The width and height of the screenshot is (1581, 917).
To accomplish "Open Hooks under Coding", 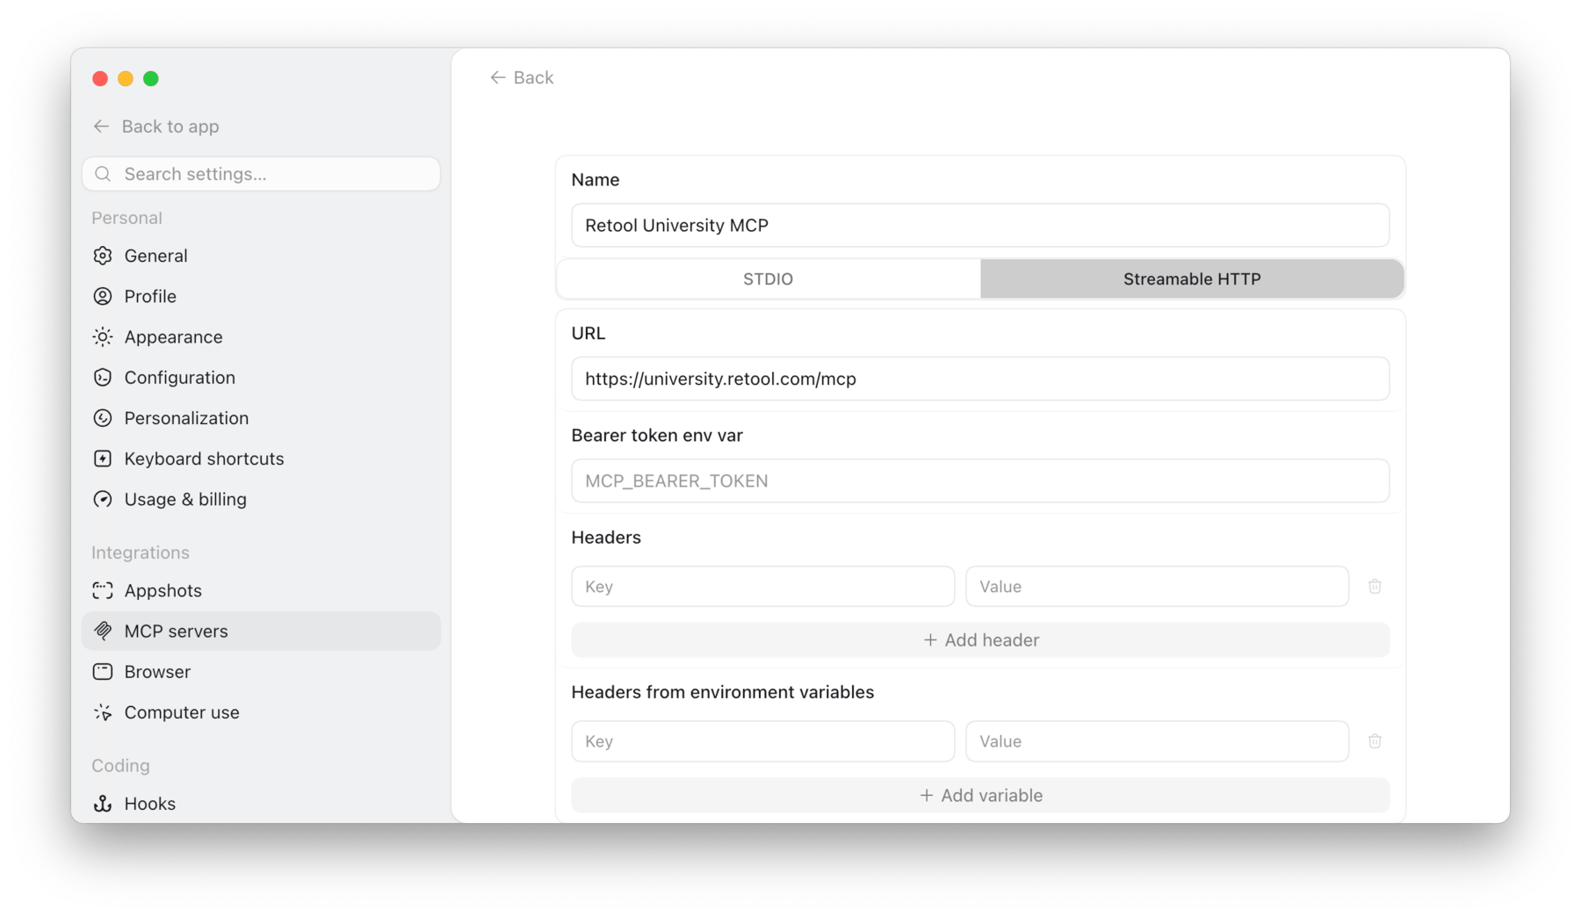I will (261, 804).
